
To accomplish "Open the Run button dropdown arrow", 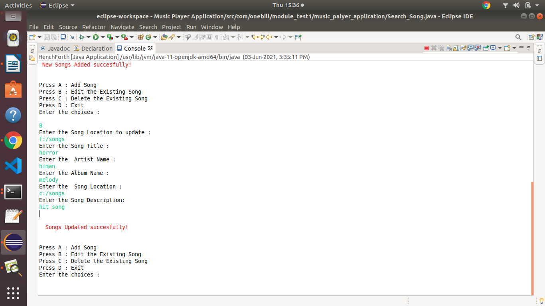I will coord(103,37).
